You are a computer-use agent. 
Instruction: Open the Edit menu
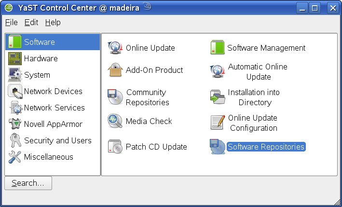(31, 23)
